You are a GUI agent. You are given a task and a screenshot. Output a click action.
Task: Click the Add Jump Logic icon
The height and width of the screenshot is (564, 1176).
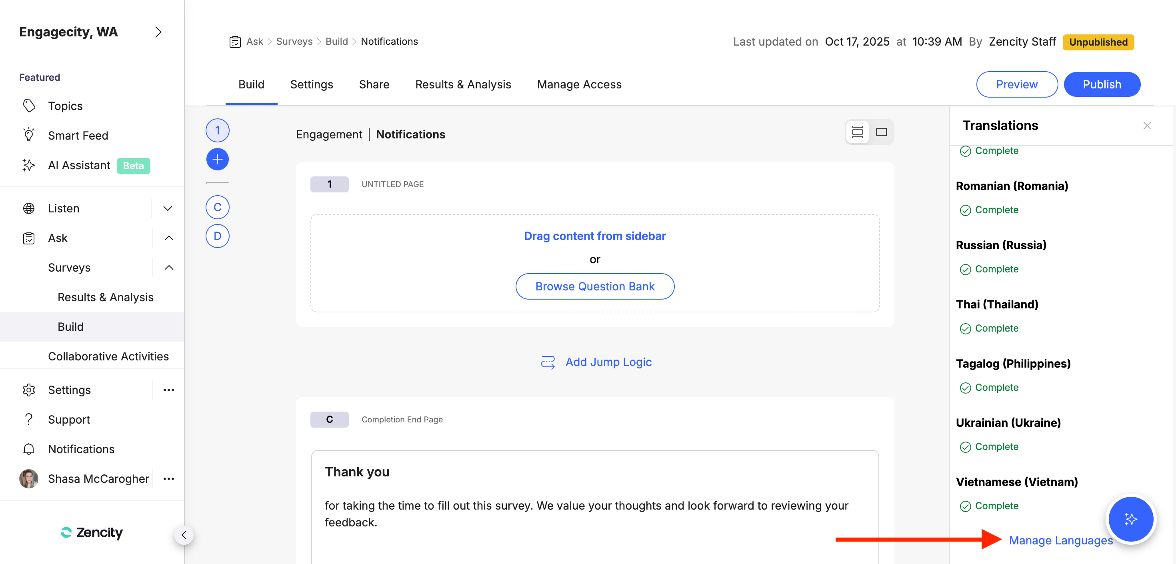point(547,362)
